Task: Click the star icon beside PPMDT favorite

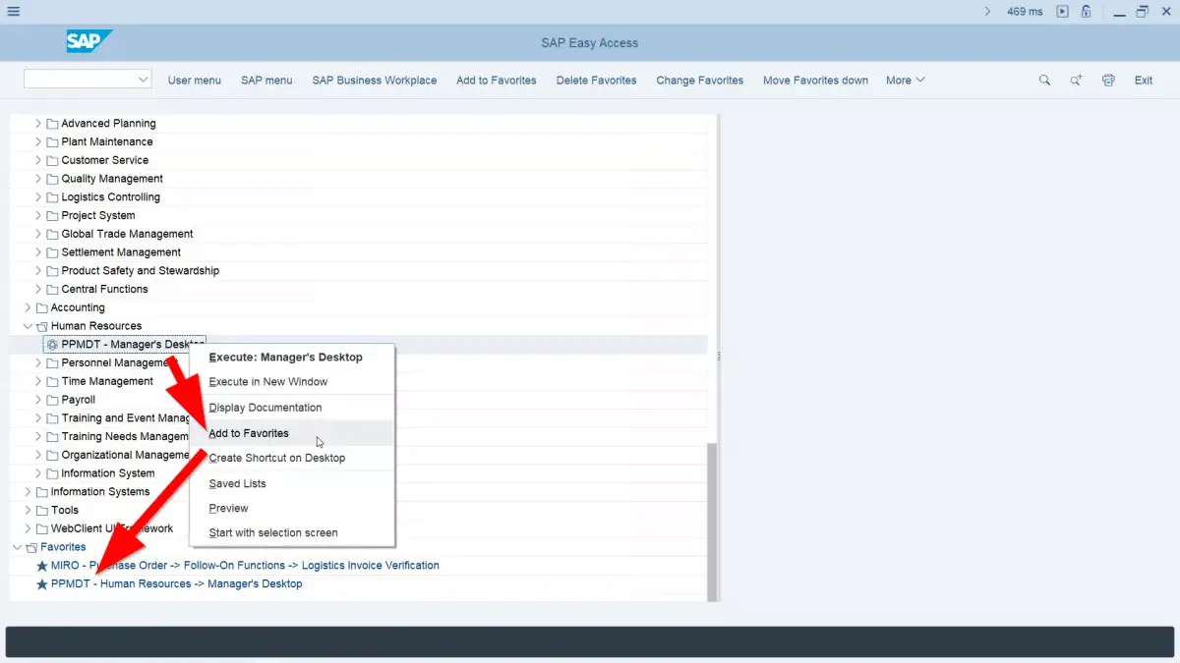Action: [x=41, y=584]
